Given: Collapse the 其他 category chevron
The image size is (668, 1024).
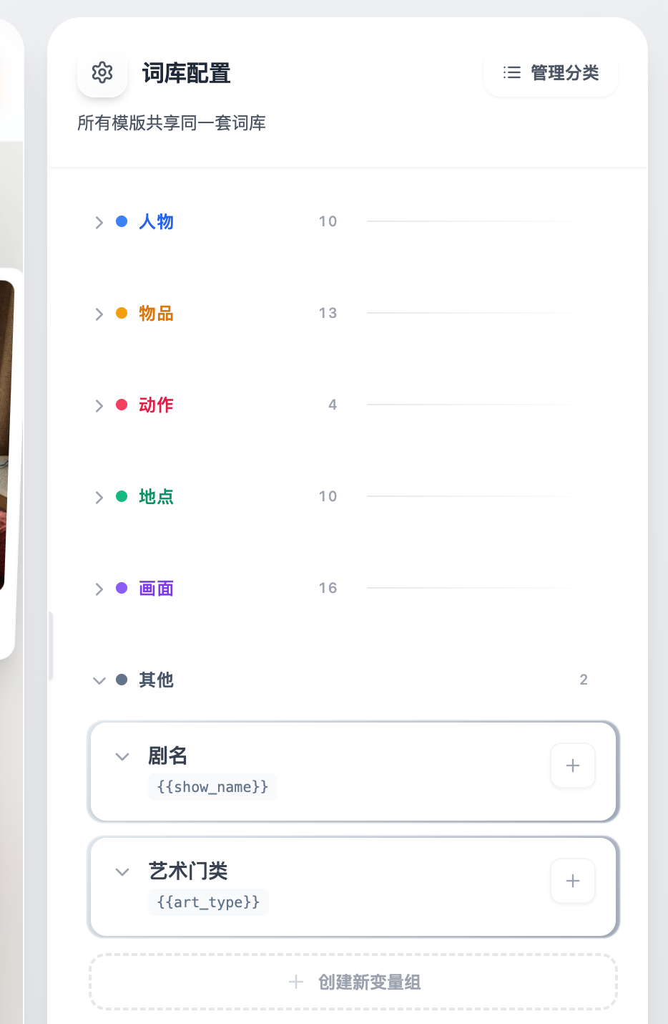Looking at the screenshot, I should pos(99,680).
